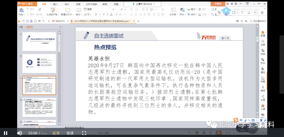Toggle fullscreen in the video player
The width and height of the screenshot is (284, 137).
pos(84,133)
